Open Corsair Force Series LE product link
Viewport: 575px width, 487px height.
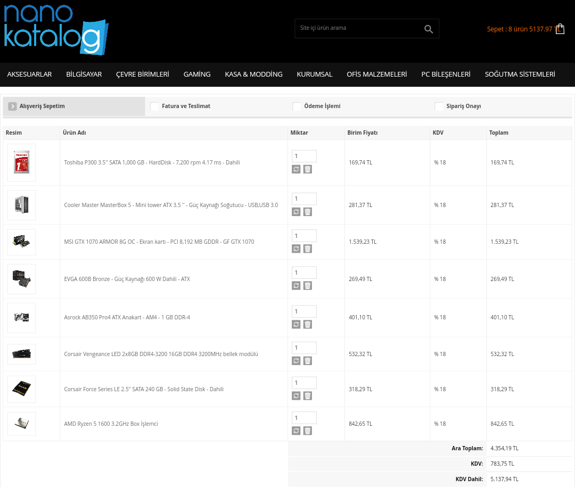pos(144,389)
